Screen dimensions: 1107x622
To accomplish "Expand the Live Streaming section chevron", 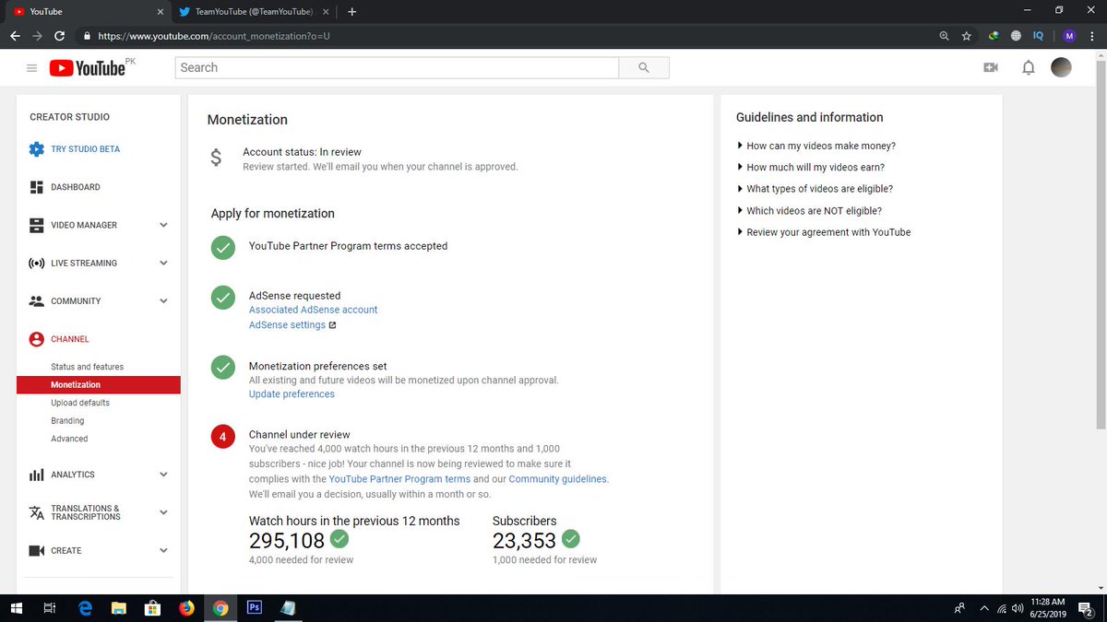I will (163, 263).
